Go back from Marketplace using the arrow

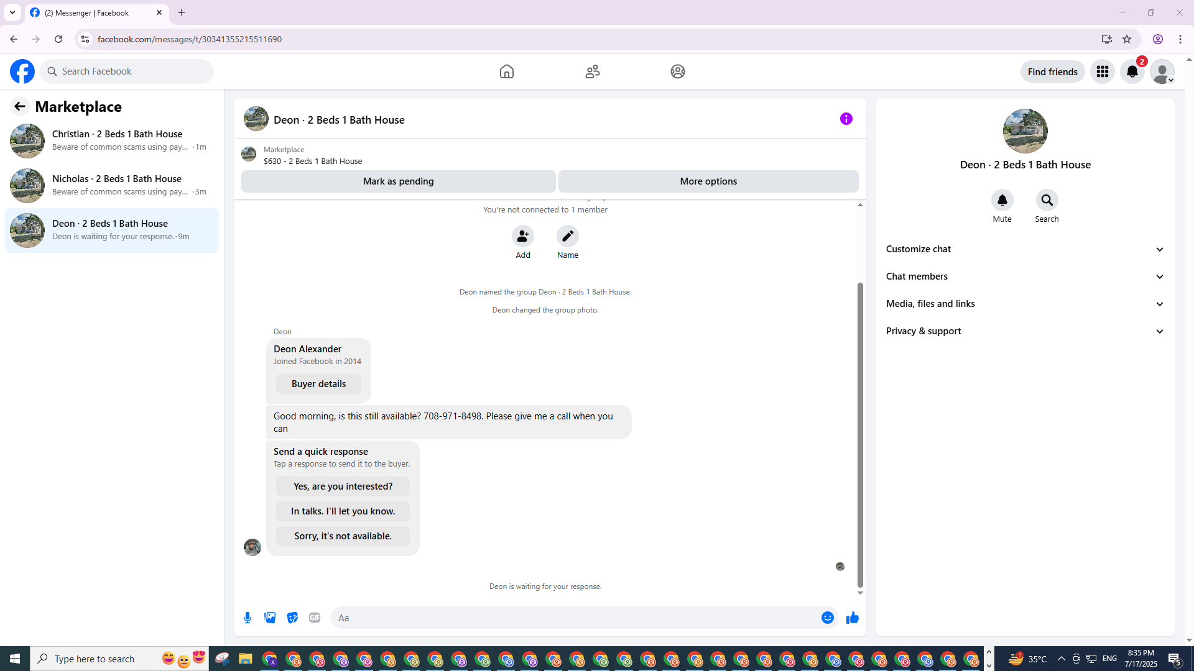click(20, 106)
